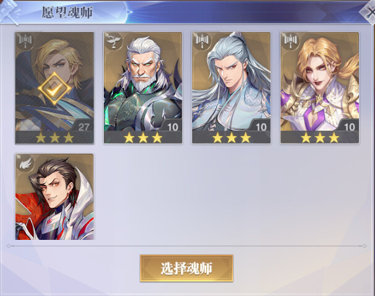The height and width of the screenshot is (296, 375).
Task: Click level 27 badge on blond hero
Action: 83,127
